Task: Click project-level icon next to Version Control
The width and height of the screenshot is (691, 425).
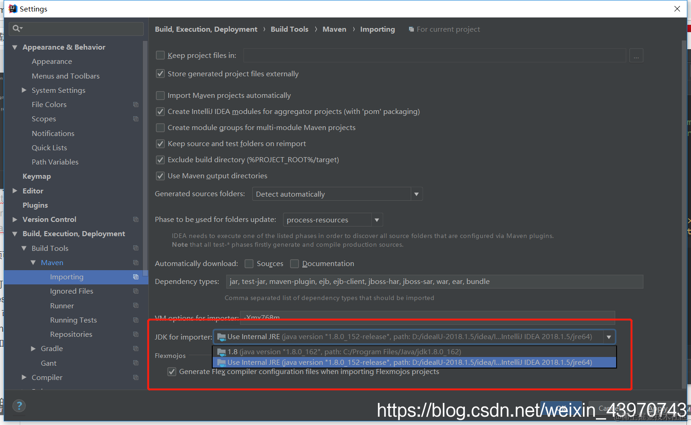Action: click(136, 219)
